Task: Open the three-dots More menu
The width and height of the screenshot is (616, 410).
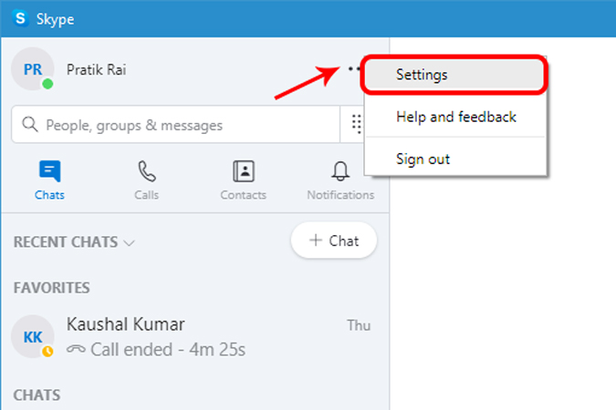Action: [x=355, y=69]
